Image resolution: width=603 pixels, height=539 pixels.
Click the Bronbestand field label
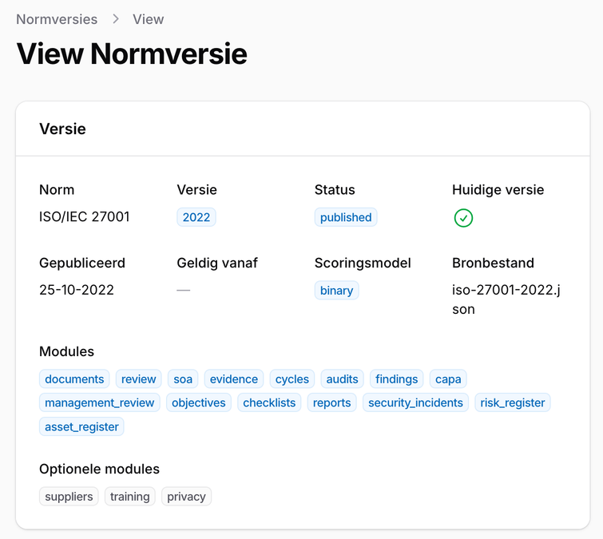493,263
